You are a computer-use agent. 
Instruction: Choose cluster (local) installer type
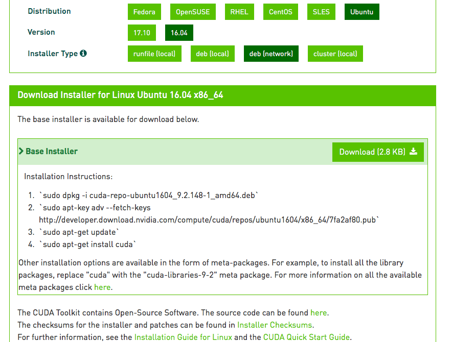coord(335,54)
